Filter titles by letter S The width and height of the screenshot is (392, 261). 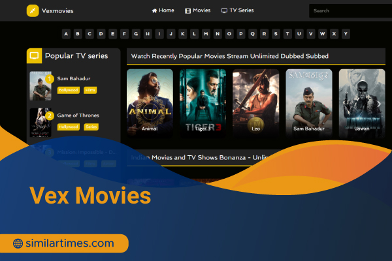(x=276, y=34)
